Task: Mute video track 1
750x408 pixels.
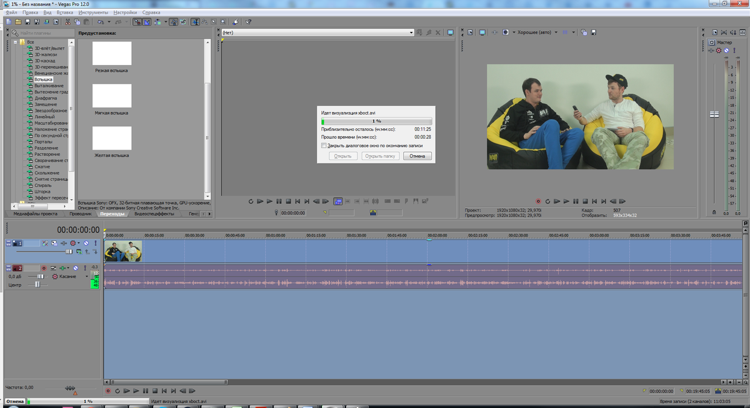Action: [x=86, y=243]
